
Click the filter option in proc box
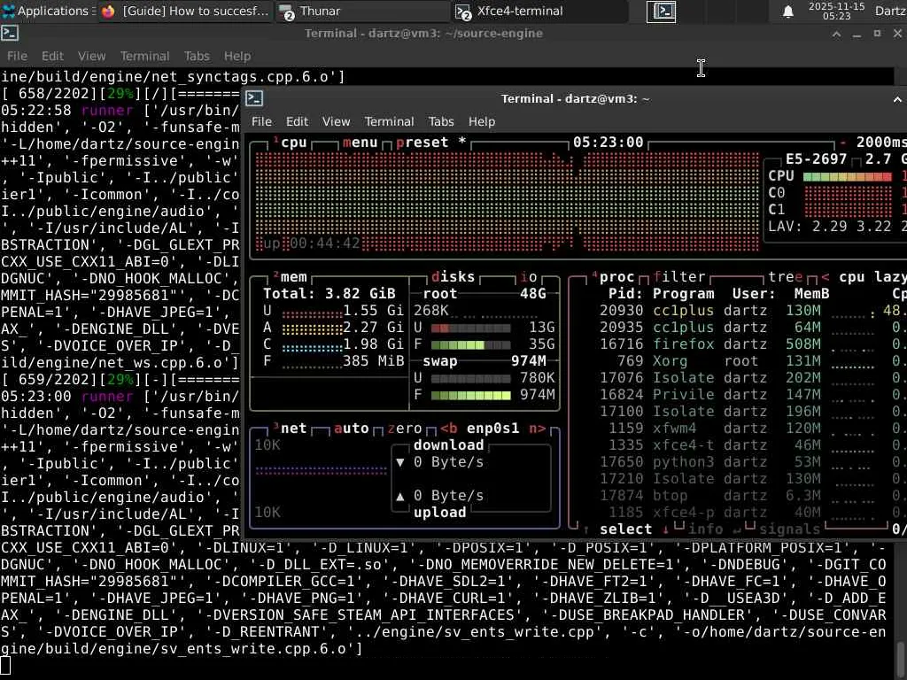click(x=679, y=277)
